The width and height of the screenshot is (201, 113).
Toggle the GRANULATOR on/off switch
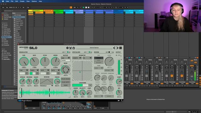pyautogui.click(x=67, y=52)
